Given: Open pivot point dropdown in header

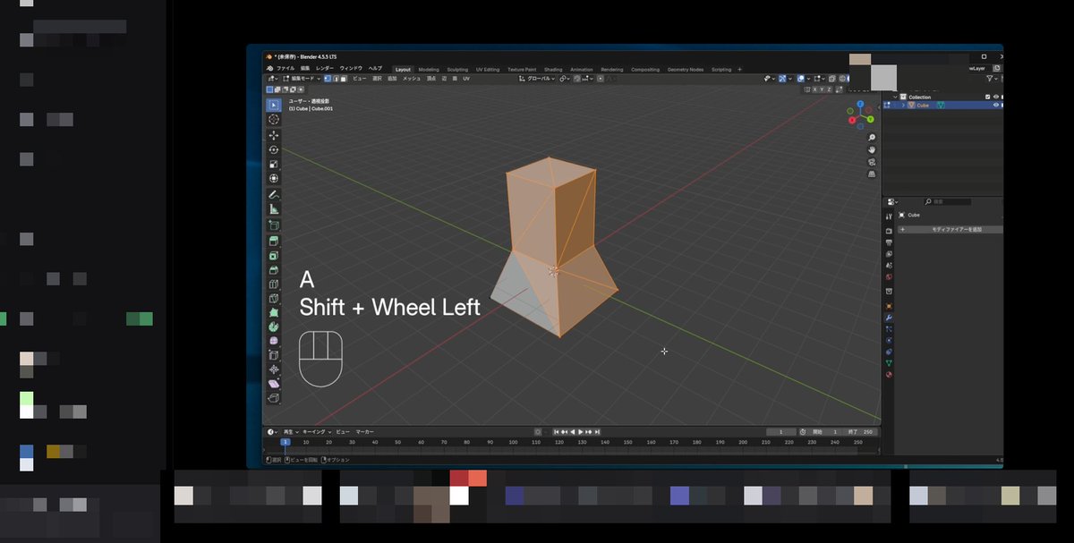Looking at the screenshot, I should tap(565, 79).
